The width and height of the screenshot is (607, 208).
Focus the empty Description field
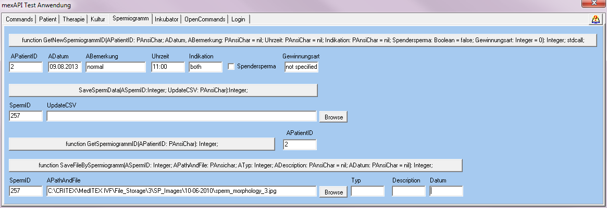pyautogui.click(x=408, y=191)
